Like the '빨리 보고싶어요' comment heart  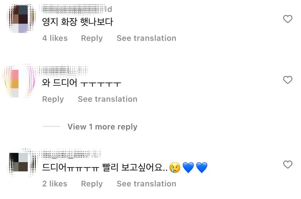click(287, 164)
